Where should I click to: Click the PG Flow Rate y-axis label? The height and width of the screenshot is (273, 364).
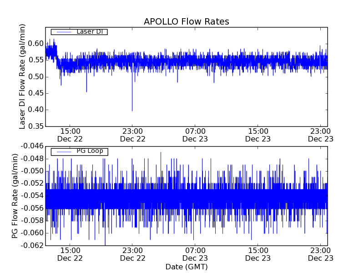point(15,196)
